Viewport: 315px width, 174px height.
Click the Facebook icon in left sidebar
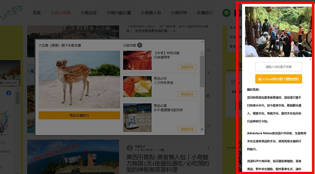(9, 93)
